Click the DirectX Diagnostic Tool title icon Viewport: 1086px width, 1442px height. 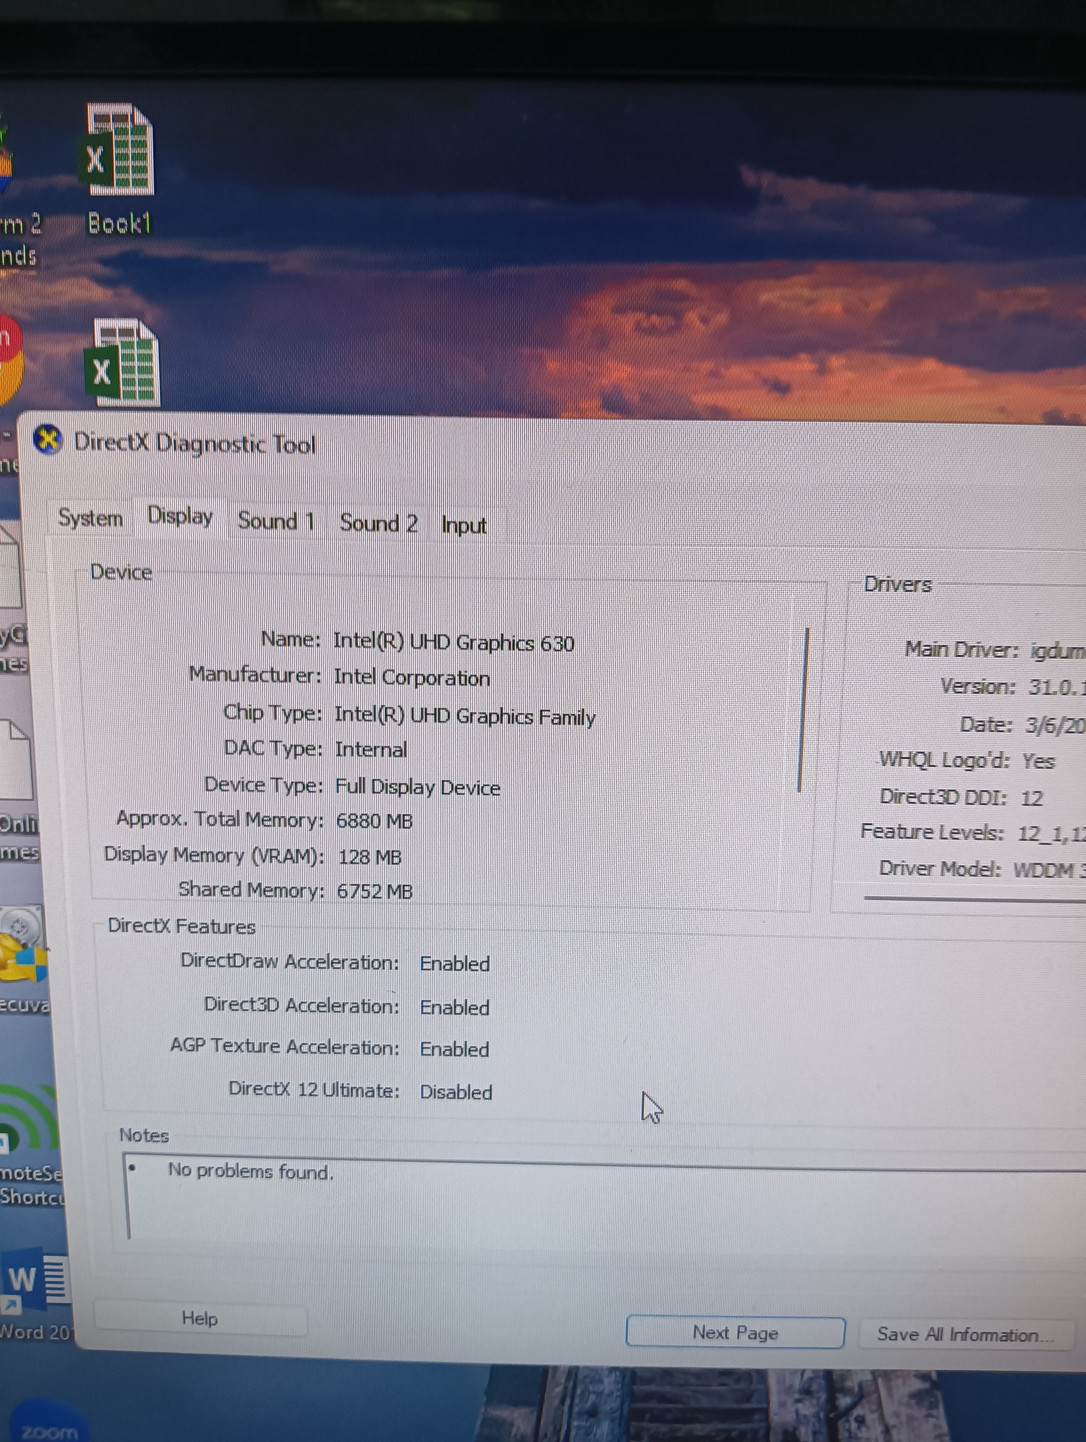pyautogui.click(x=48, y=440)
